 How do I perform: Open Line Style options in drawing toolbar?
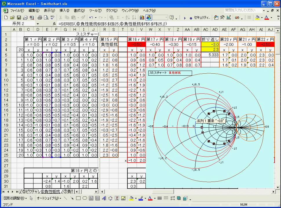tap(160, 198)
